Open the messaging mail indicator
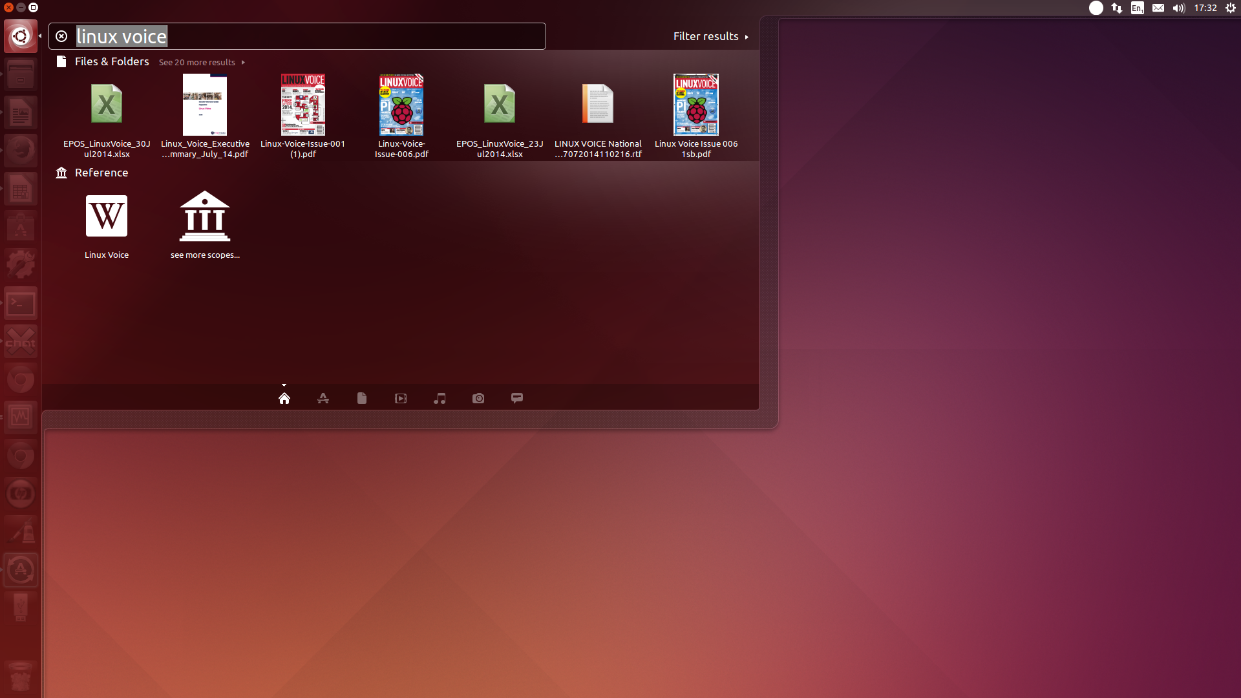1241x698 pixels. click(x=1158, y=8)
